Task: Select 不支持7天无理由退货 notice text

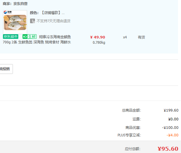Action: [54, 21]
